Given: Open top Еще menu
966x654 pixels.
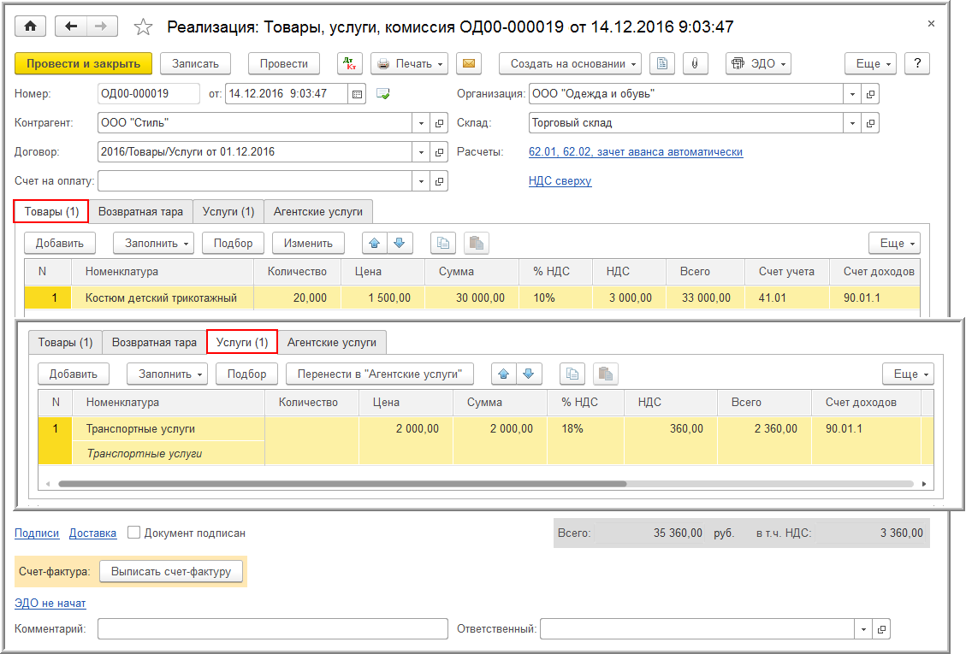Looking at the screenshot, I should 870,63.
